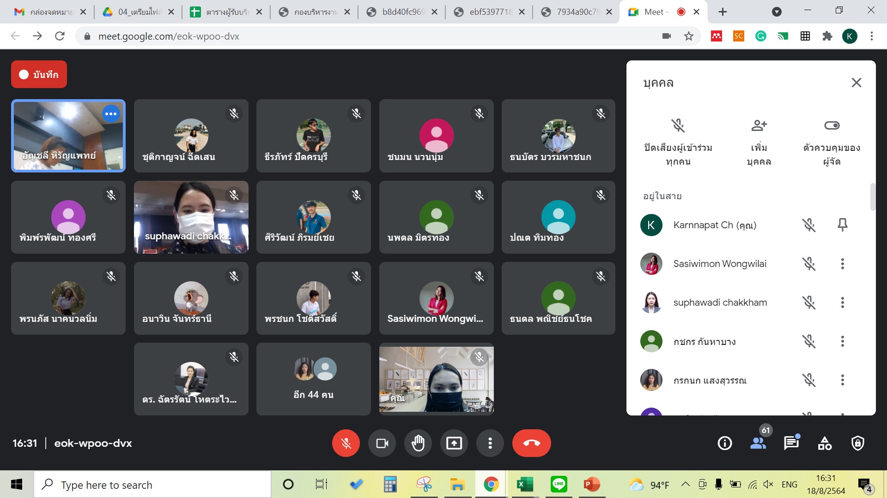Switch to the 04 Google Drive tab
887x498 pixels.
coord(139,12)
